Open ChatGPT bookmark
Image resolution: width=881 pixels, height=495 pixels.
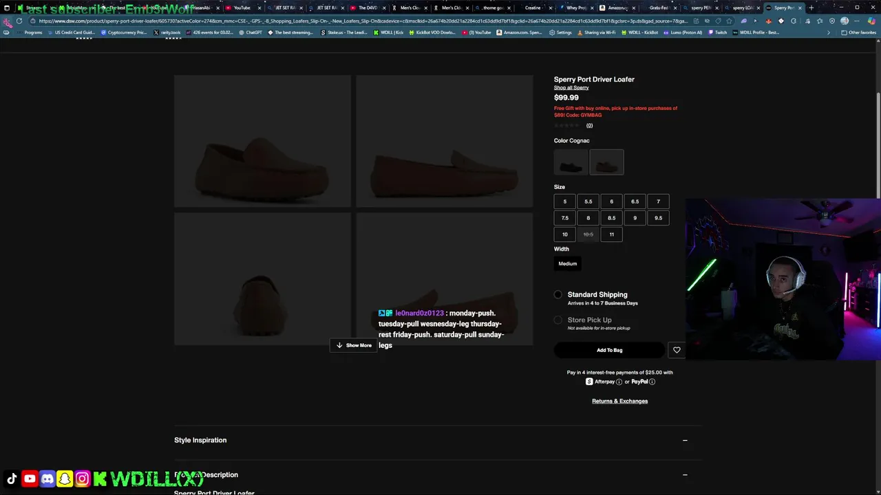click(250, 32)
